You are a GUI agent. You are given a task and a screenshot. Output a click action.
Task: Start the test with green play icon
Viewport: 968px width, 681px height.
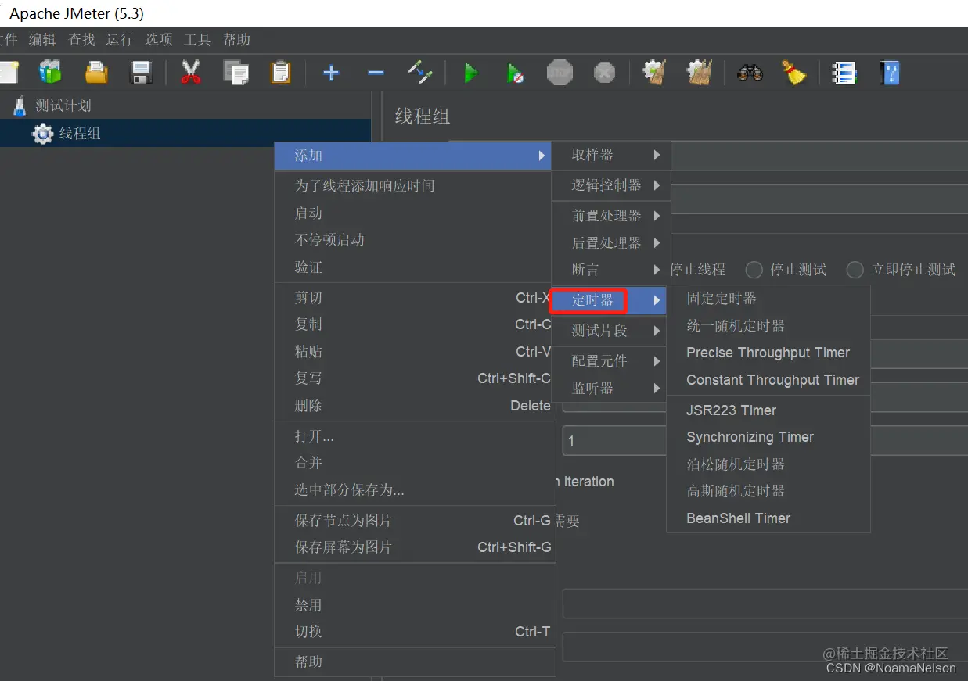point(470,73)
